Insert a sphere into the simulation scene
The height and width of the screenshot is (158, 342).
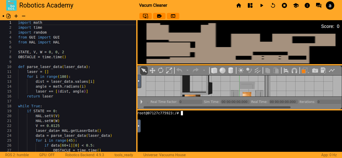pyautogui.click(x=222, y=70)
